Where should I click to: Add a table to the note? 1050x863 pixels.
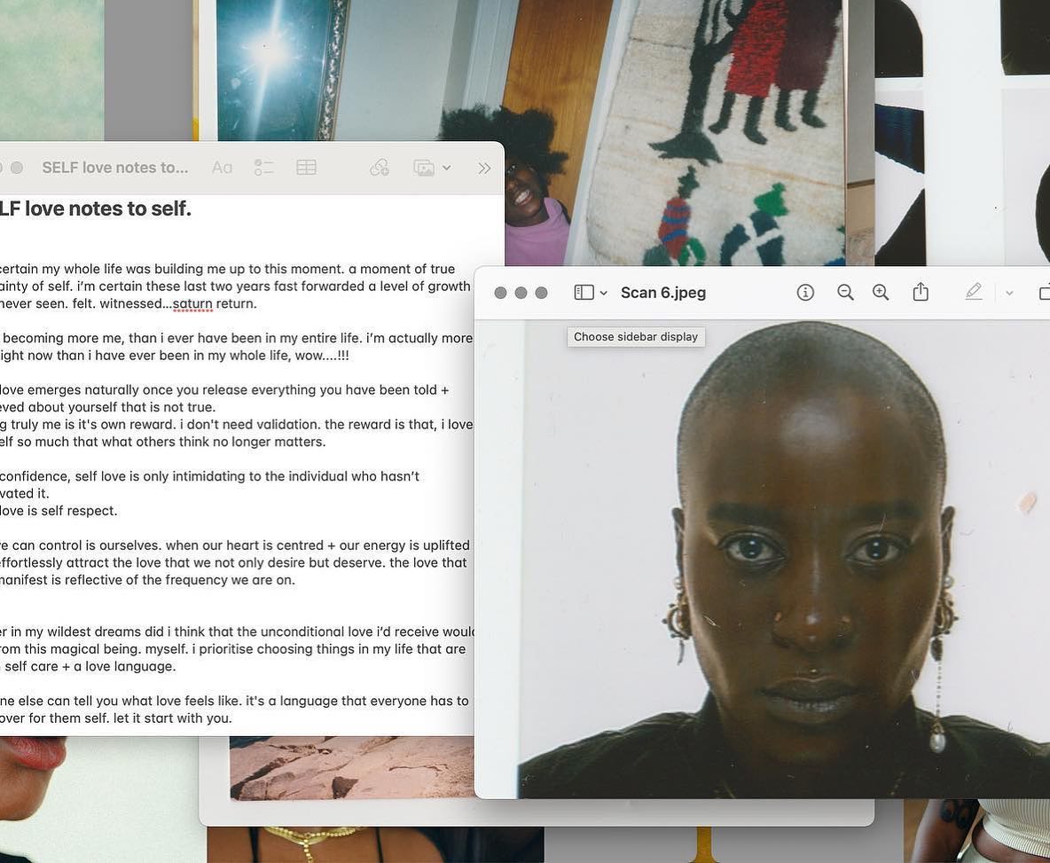(306, 168)
